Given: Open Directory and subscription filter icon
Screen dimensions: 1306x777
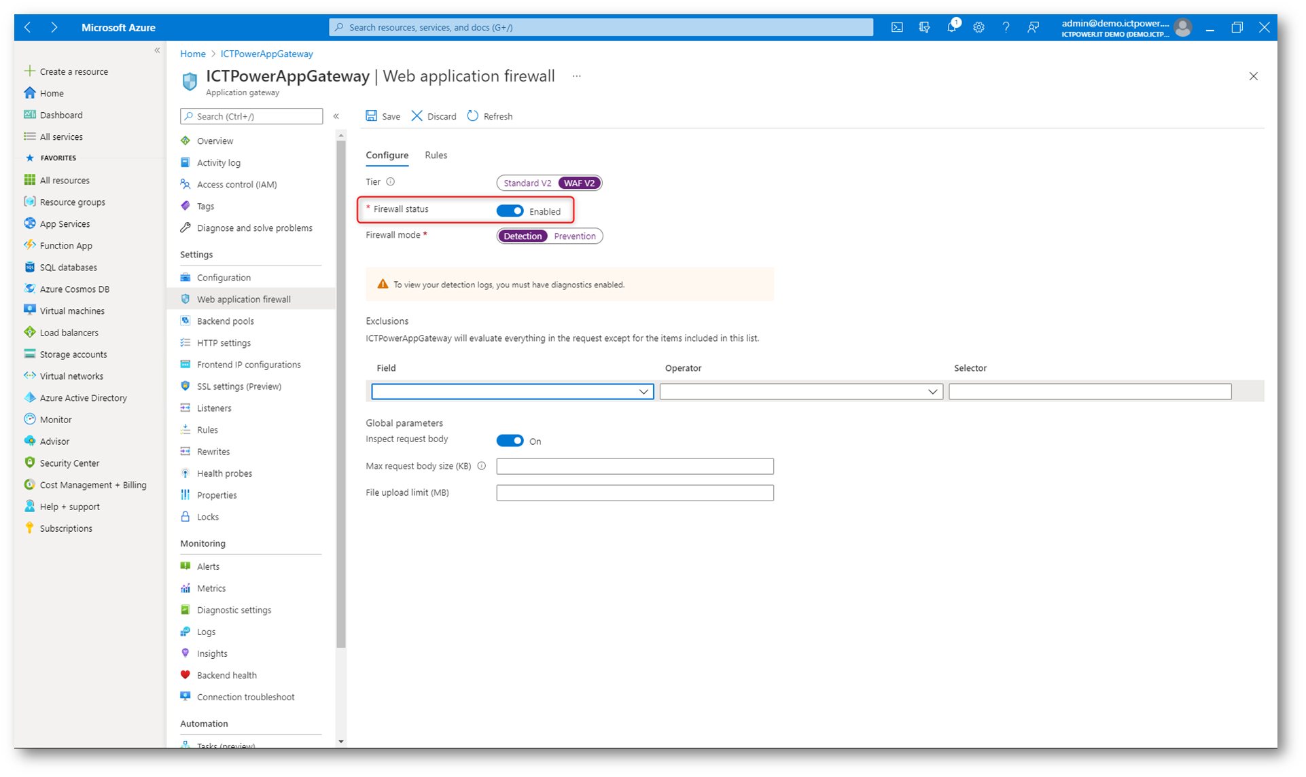Looking at the screenshot, I should (x=924, y=28).
